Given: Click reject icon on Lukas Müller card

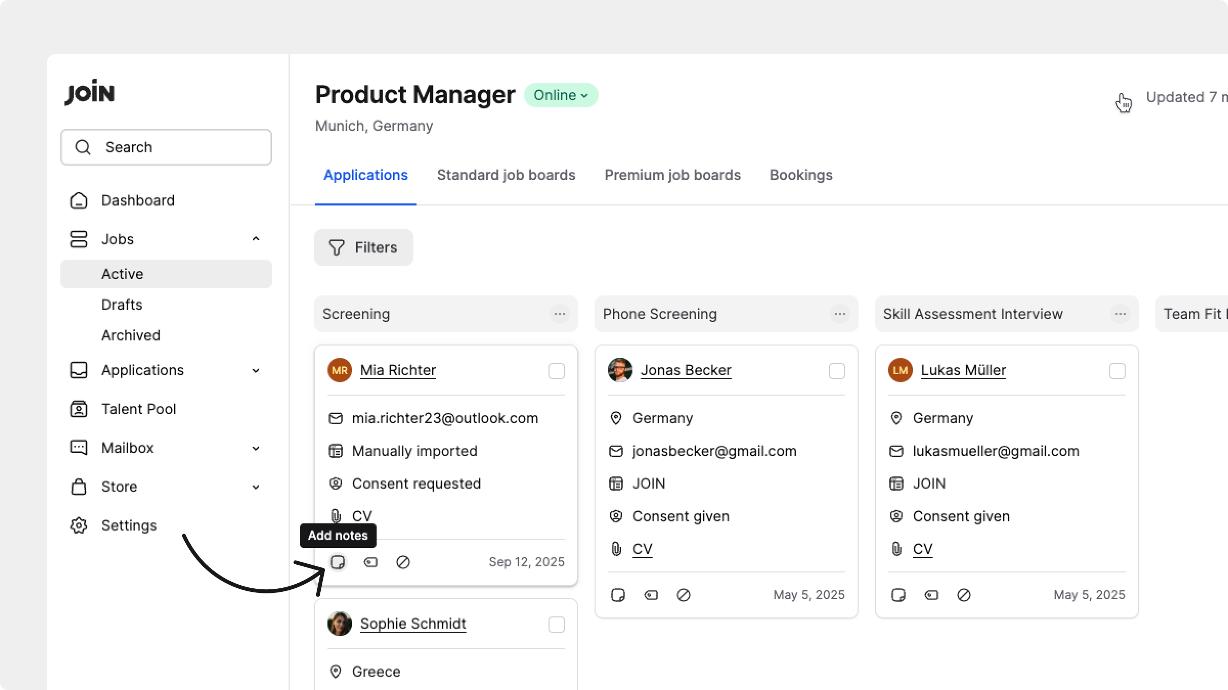Looking at the screenshot, I should (x=964, y=595).
